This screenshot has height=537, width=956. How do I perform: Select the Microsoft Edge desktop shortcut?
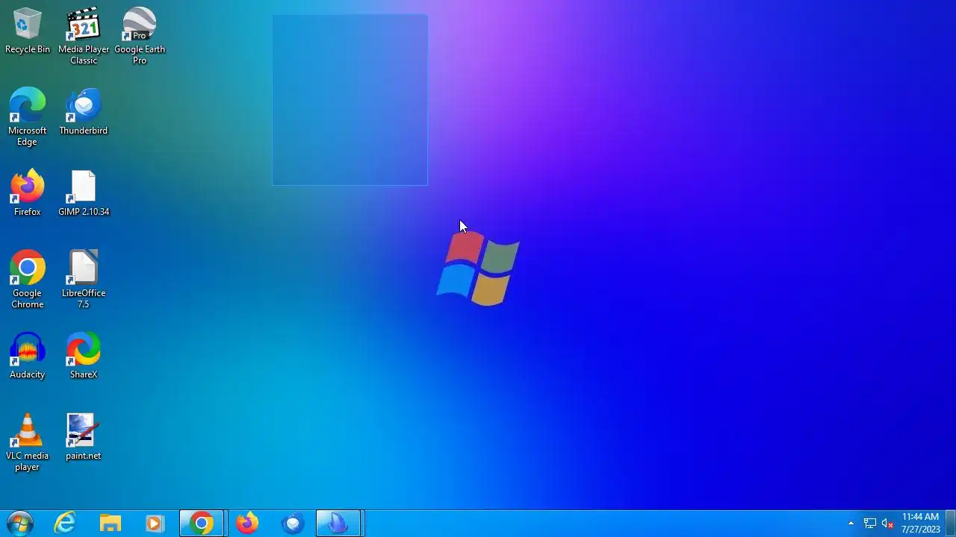[x=28, y=117]
